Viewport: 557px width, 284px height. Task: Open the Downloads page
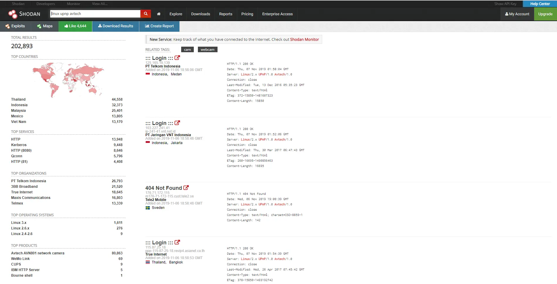click(201, 14)
